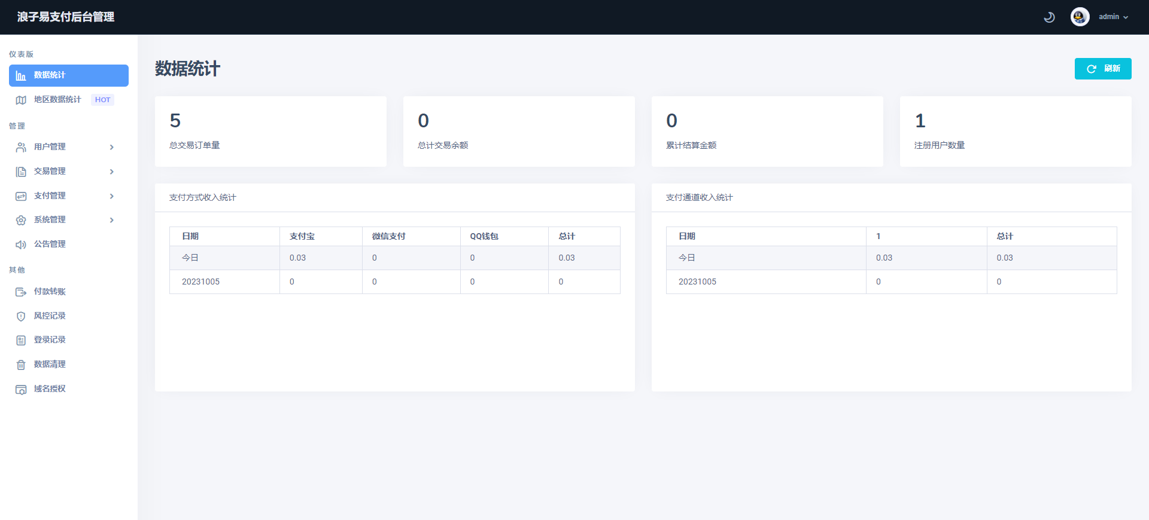This screenshot has width=1149, height=520.
Task: Click the 浪子易支付后台管理 title link
Action: pos(66,17)
